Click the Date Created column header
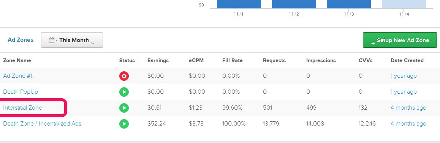 point(407,61)
